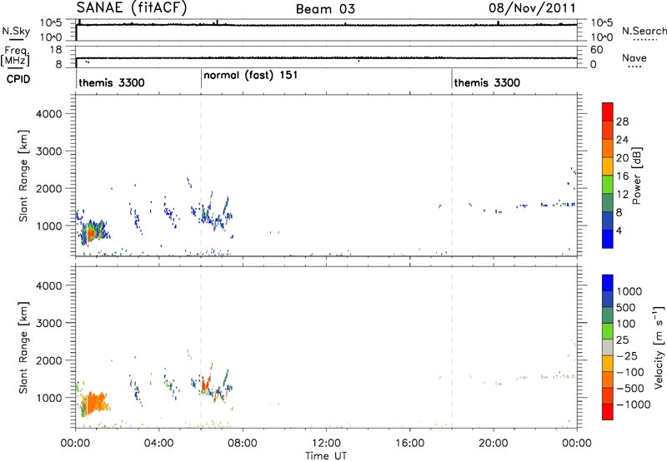Image resolution: width=667 pixels, height=461 pixels.
Task: Click the Time UT axis label
Action: point(326,456)
